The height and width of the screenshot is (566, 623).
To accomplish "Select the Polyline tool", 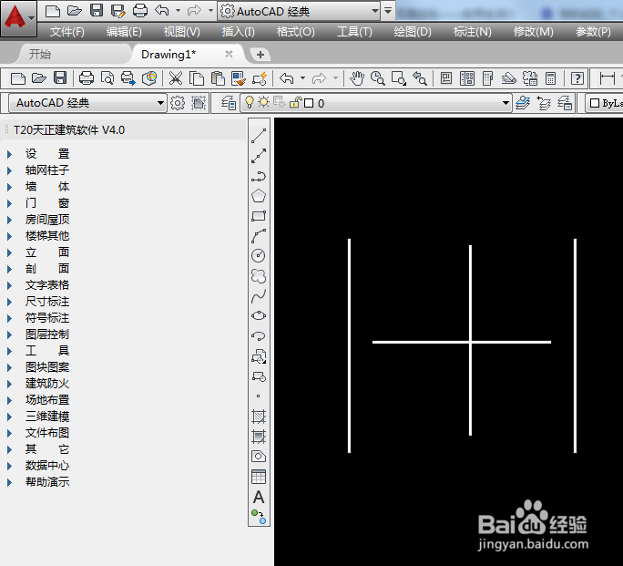I will [259, 176].
